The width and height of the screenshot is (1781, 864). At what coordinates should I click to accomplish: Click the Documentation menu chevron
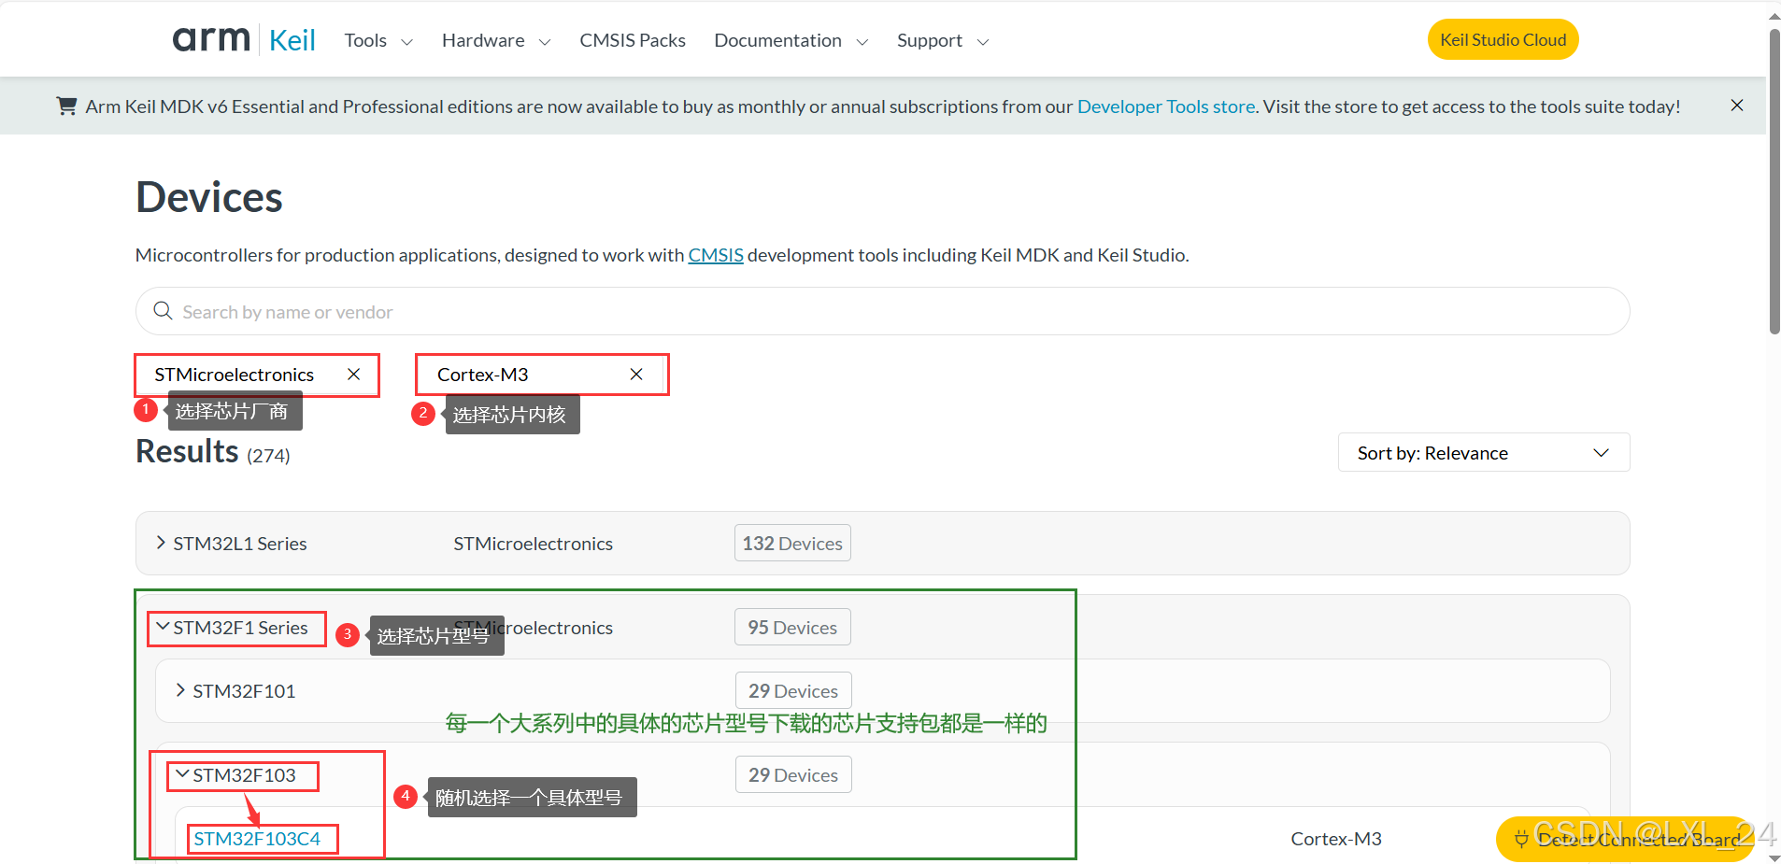tap(862, 42)
